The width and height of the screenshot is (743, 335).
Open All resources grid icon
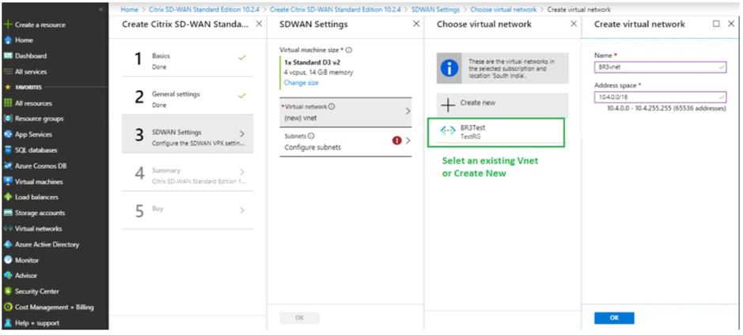coord(7,104)
